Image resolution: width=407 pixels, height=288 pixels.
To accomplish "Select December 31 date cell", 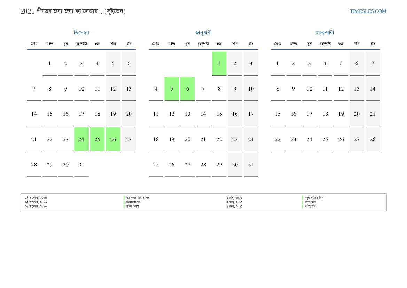I will 81,165.
